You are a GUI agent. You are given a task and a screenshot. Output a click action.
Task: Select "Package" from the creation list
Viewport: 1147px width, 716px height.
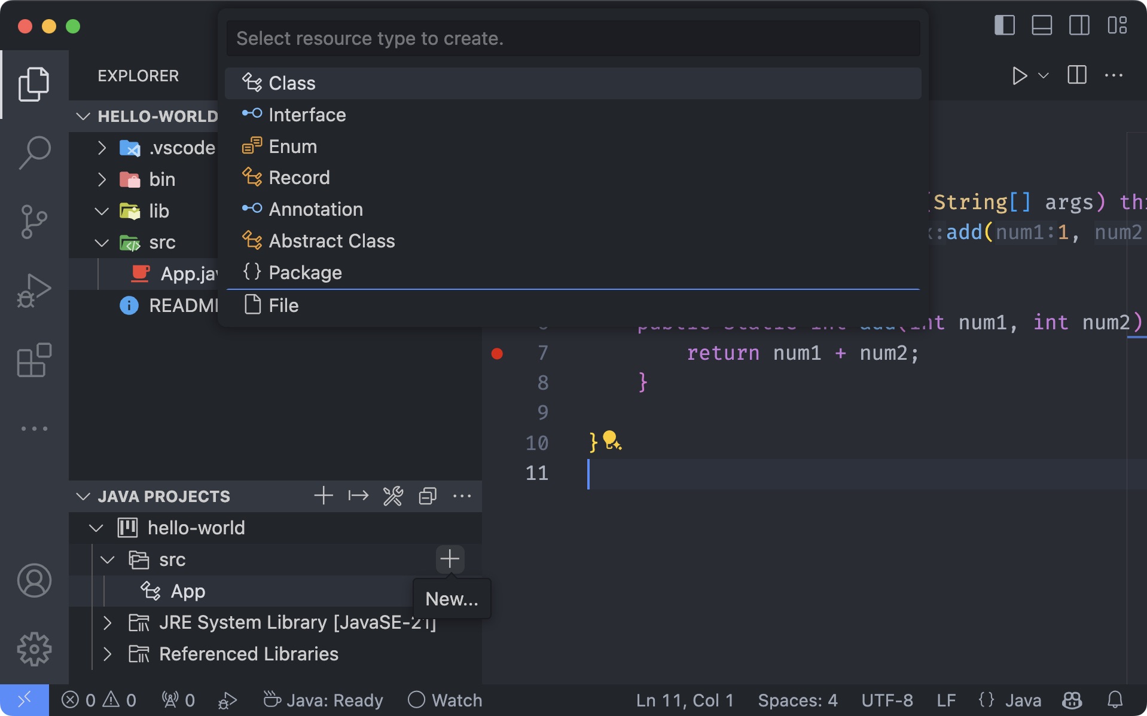(306, 272)
